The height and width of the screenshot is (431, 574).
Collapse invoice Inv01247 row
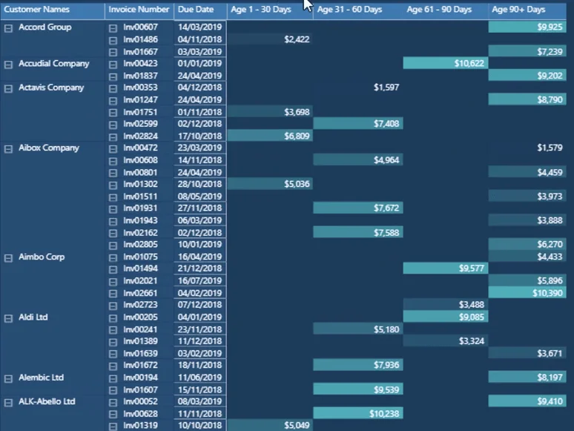point(113,101)
